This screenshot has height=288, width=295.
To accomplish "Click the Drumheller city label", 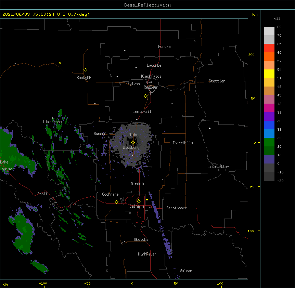I will click(218, 167).
